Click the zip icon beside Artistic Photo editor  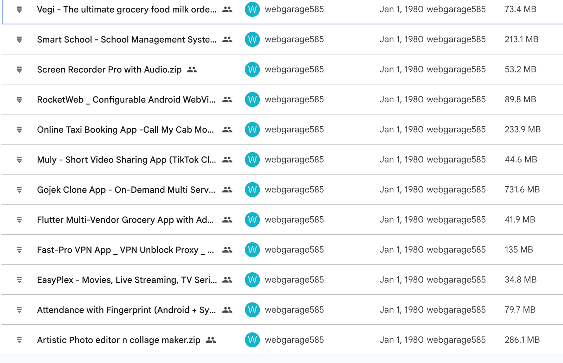pyautogui.click(x=19, y=340)
